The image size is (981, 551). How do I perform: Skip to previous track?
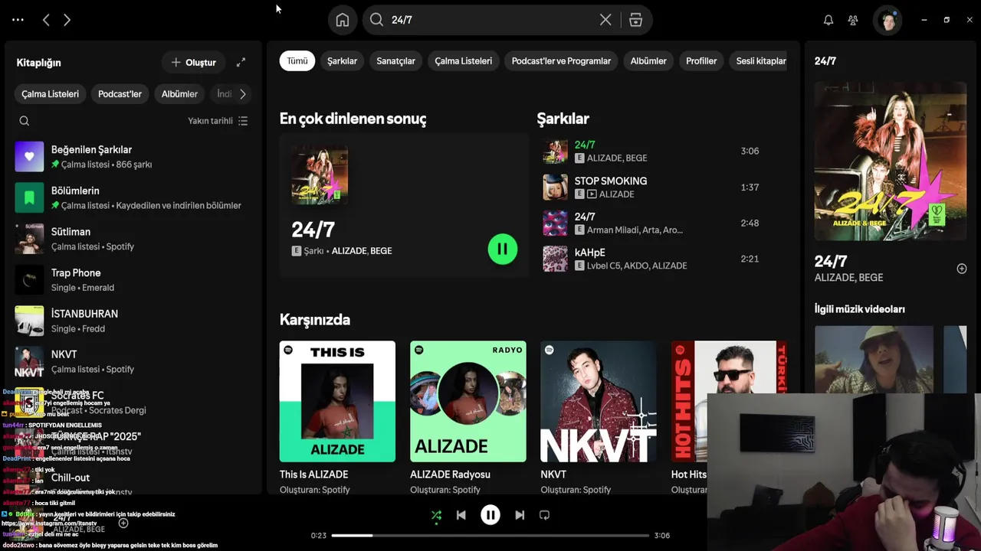point(461,515)
